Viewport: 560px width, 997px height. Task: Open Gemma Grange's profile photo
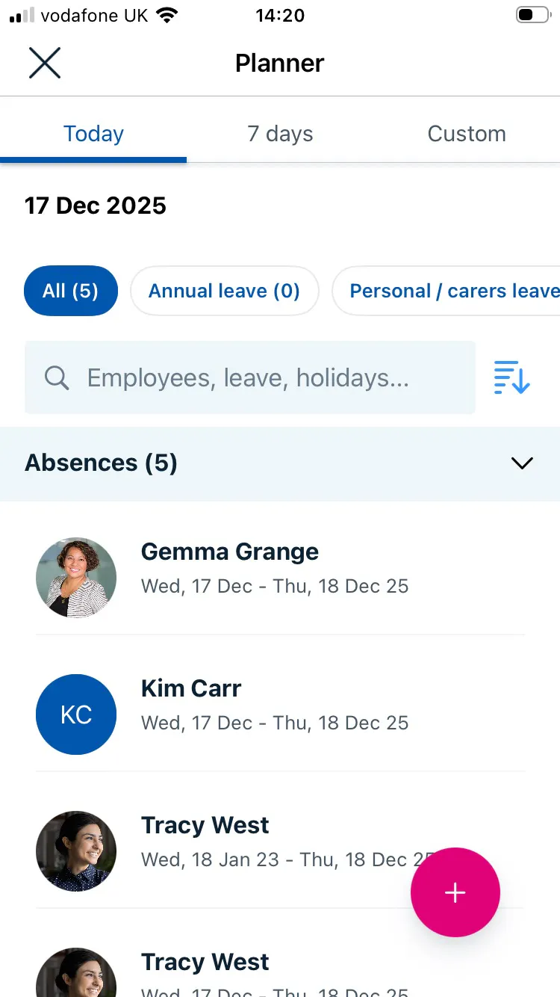(76, 578)
